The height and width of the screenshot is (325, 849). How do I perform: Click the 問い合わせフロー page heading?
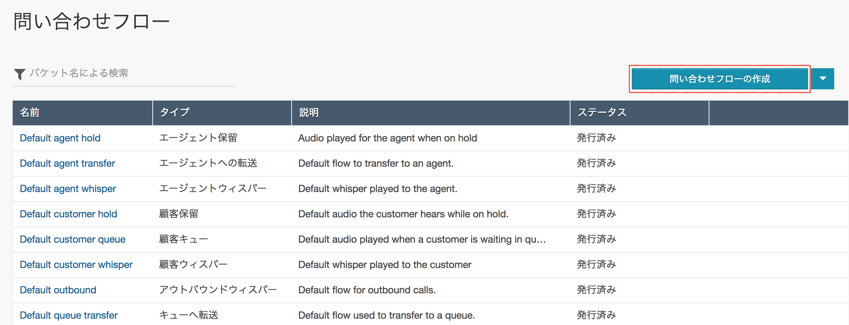pyautogui.click(x=91, y=21)
